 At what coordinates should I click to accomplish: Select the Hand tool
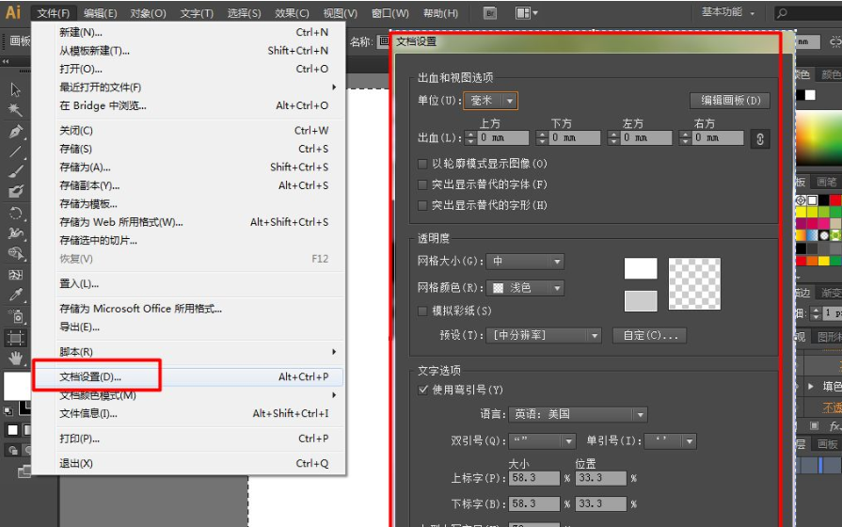[15, 359]
